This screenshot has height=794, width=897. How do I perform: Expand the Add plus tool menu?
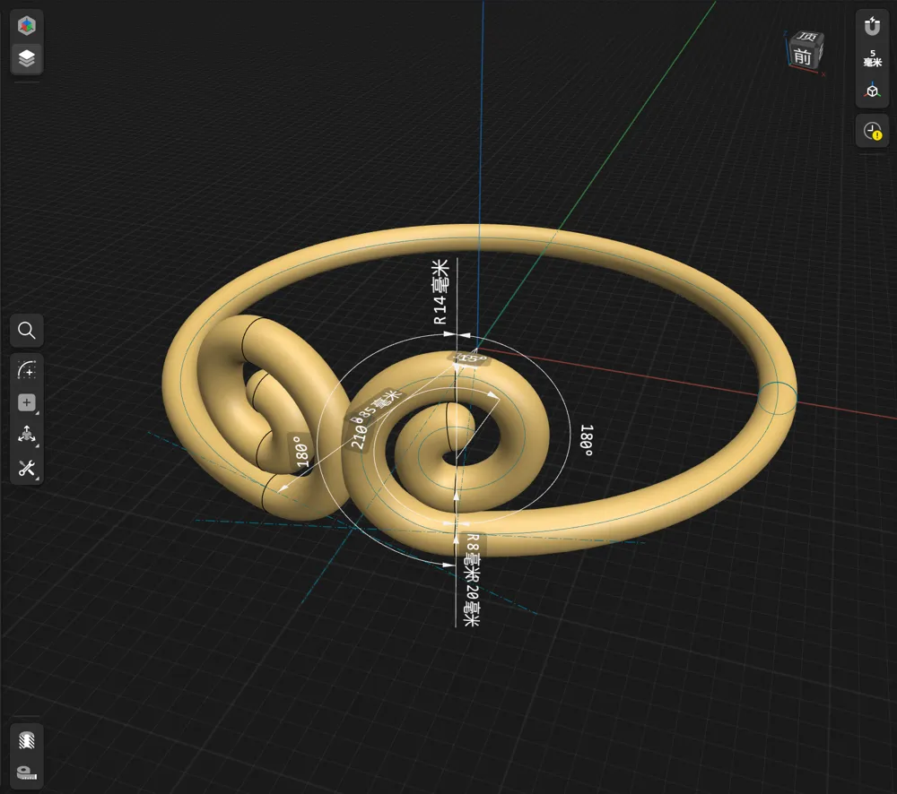[x=27, y=403]
